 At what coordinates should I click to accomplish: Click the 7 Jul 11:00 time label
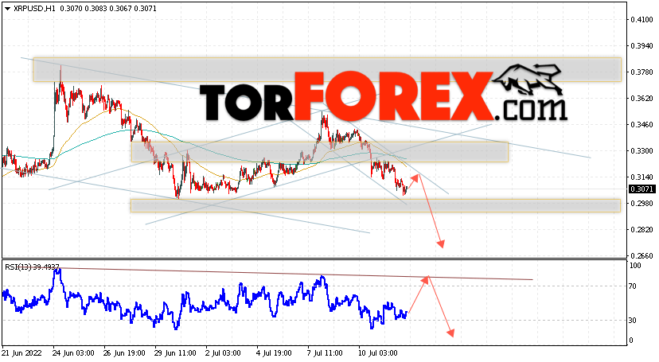(325, 353)
